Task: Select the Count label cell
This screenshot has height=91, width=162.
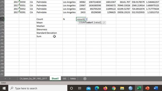Action: coord(49,19)
